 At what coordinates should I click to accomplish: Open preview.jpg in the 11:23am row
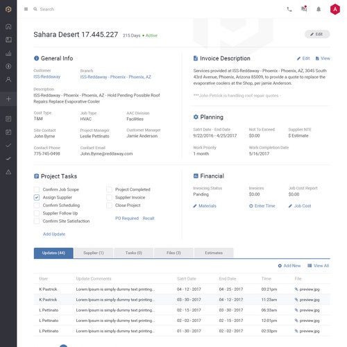tap(310, 300)
